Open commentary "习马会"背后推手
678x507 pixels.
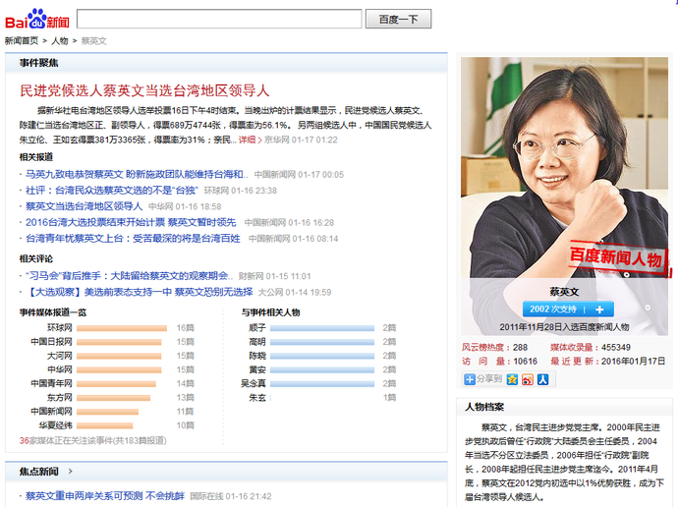129,276
